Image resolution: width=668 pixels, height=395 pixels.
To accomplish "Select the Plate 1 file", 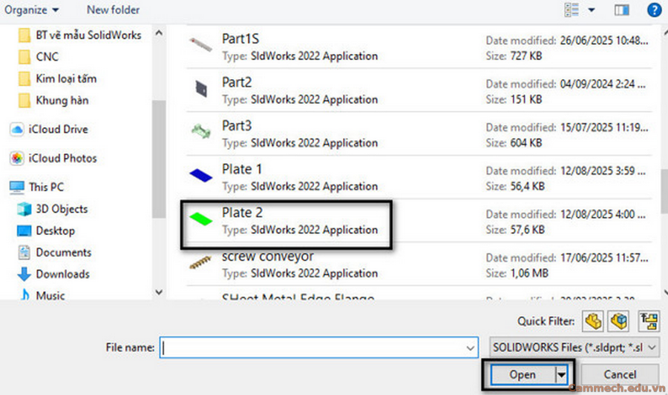I will 419,177.
